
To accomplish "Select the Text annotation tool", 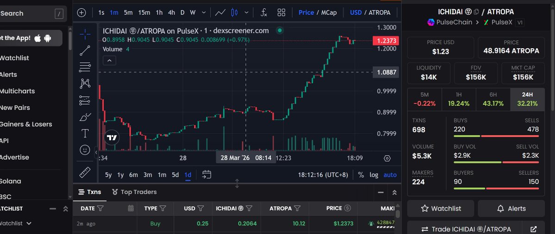I will pos(85,133).
